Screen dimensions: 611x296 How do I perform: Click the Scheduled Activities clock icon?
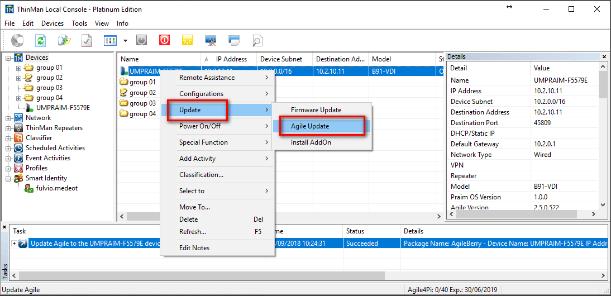click(x=18, y=148)
